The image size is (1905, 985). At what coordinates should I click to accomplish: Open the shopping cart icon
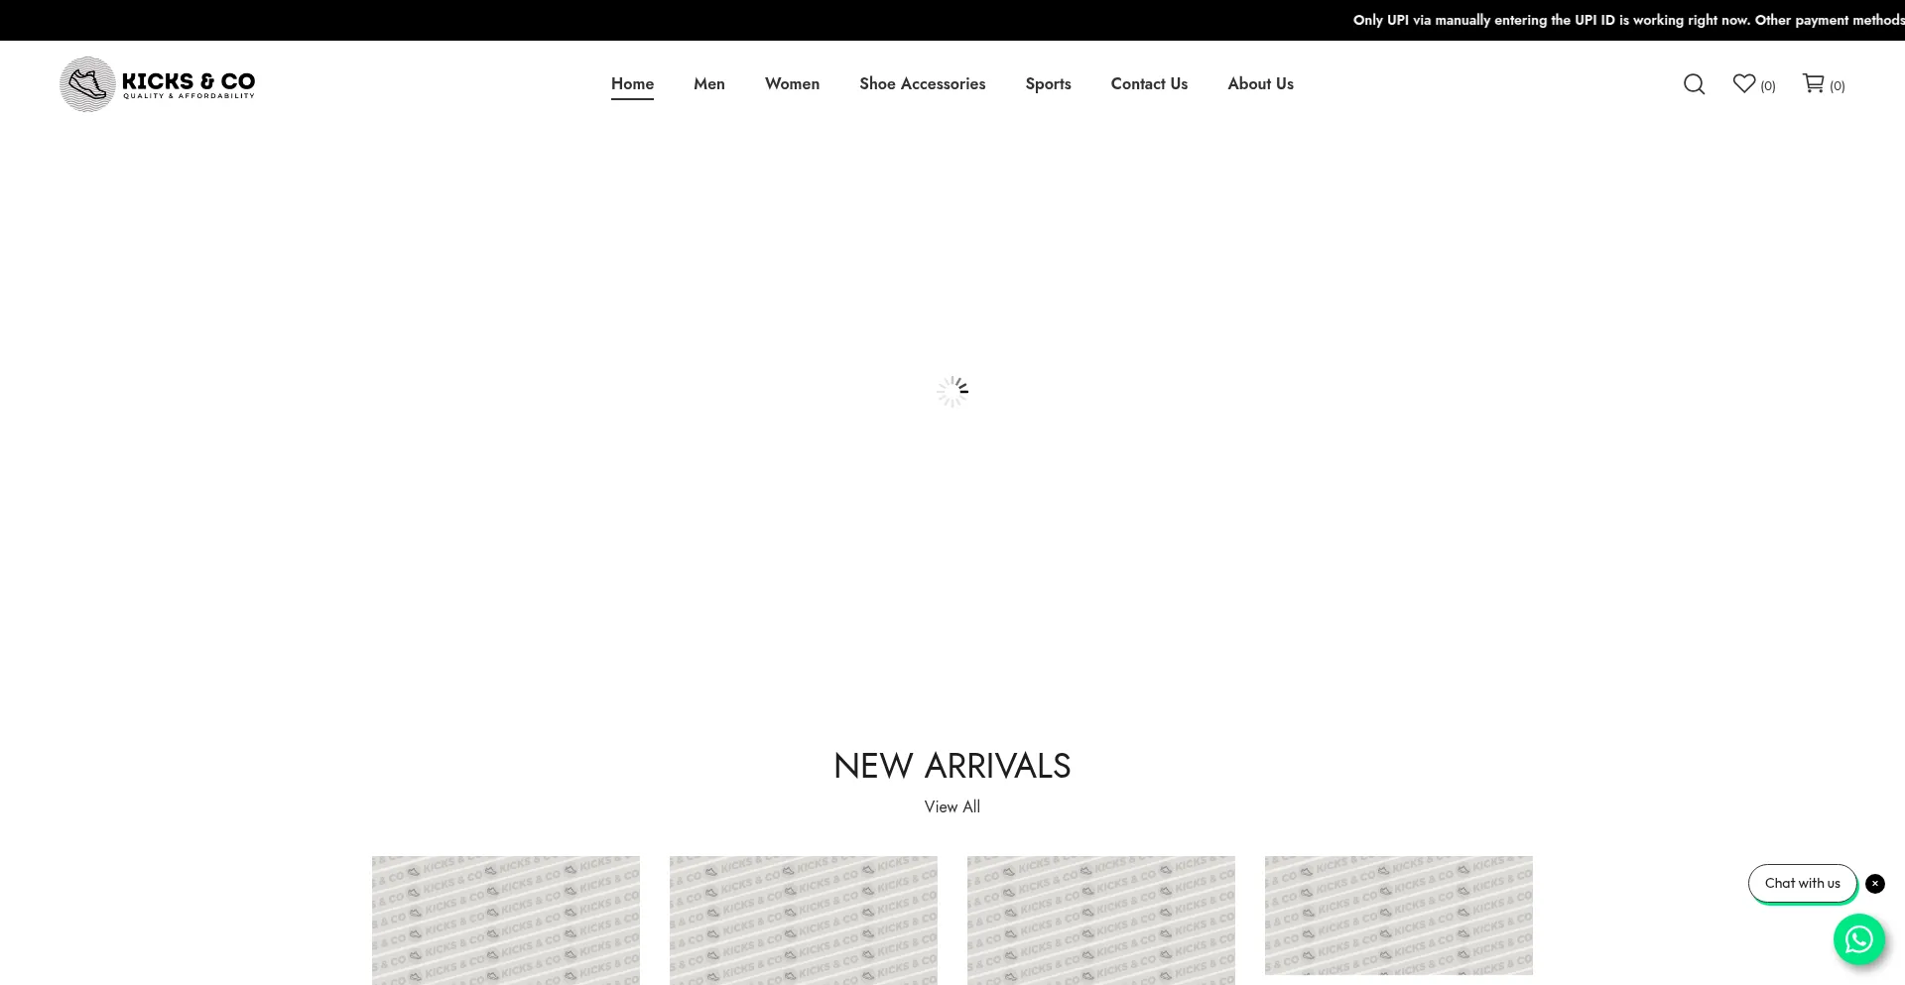click(1813, 83)
